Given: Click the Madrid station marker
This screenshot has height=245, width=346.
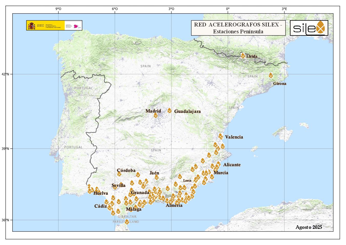Looking at the screenshot, I should [156, 115].
